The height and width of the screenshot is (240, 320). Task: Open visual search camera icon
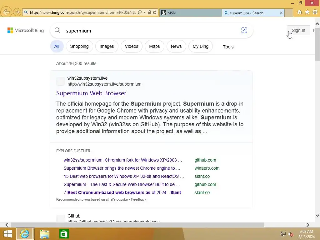[x=244, y=30]
